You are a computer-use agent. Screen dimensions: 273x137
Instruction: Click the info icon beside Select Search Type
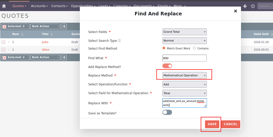pyautogui.click(x=119, y=41)
